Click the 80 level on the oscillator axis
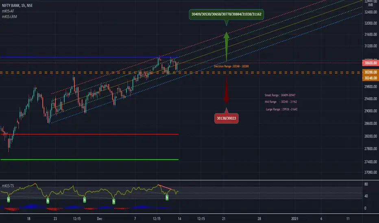Viewport: 379px width, 223px height. pyautogui.click(x=366, y=184)
